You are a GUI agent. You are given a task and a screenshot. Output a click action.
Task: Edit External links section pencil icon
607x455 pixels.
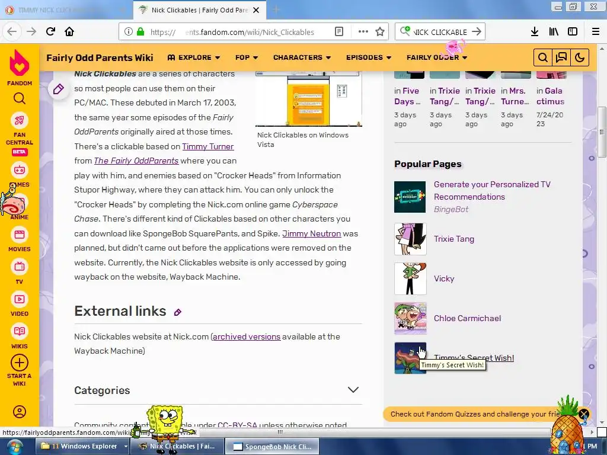(x=178, y=312)
